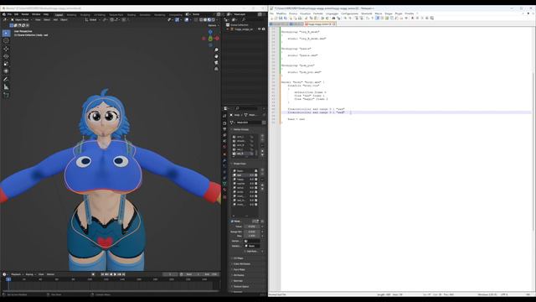Open Blender Render menu
The width and height of the screenshot is (536, 302).
click(25, 14)
